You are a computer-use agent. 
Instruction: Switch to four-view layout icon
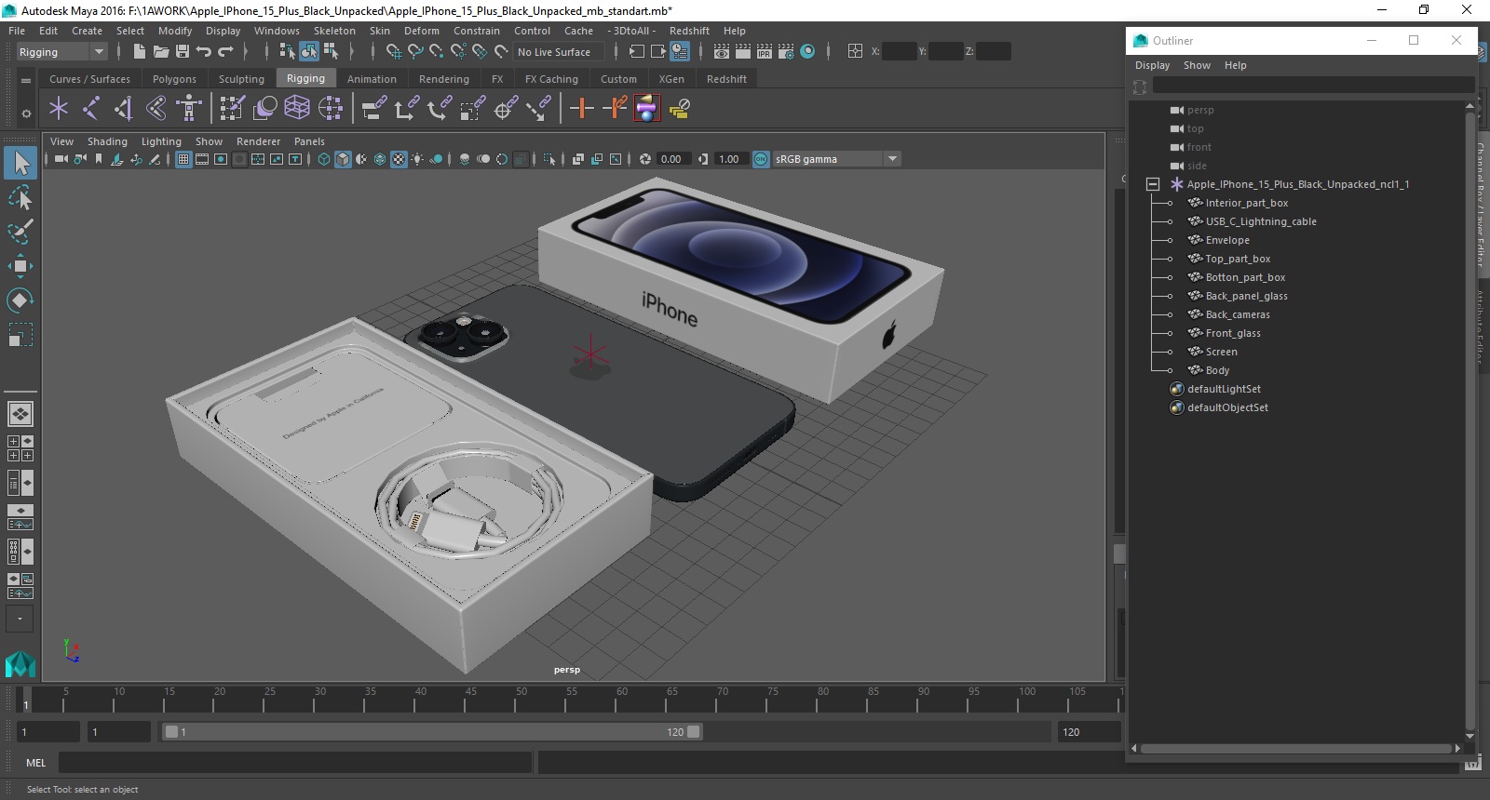pos(20,448)
